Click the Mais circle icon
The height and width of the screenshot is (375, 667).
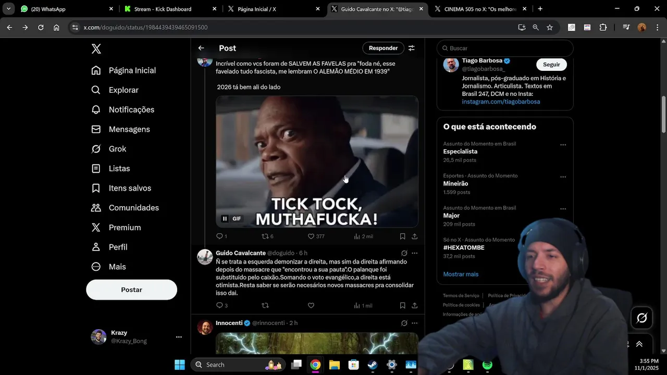96,267
